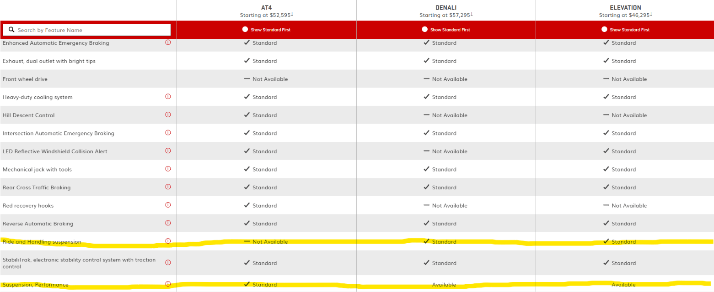Open info icon for StabiliTrak stability control
The width and height of the screenshot is (714, 292).
click(168, 262)
